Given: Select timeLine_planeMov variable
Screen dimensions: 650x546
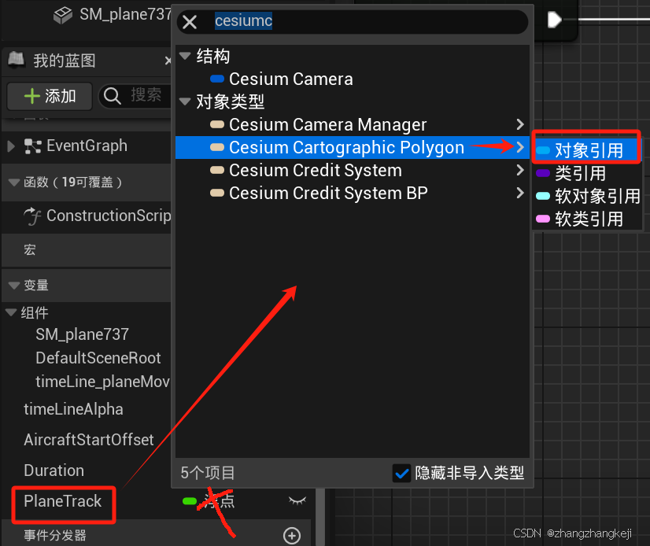Looking at the screenshot, I should point(103,382).
